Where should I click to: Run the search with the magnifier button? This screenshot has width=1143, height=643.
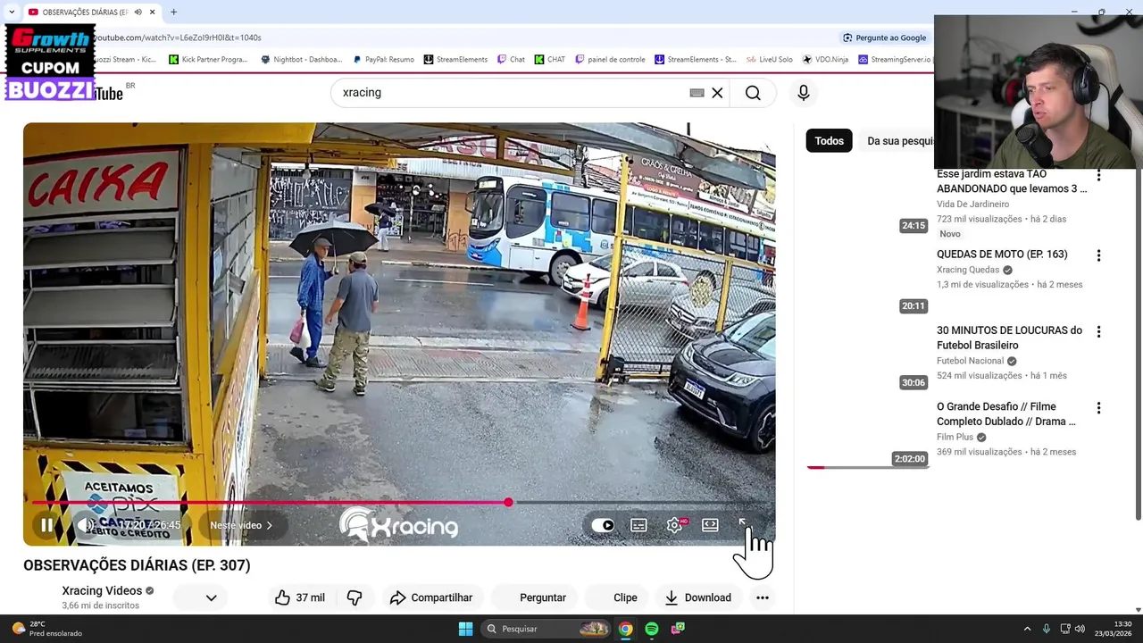tap(753, 93)
